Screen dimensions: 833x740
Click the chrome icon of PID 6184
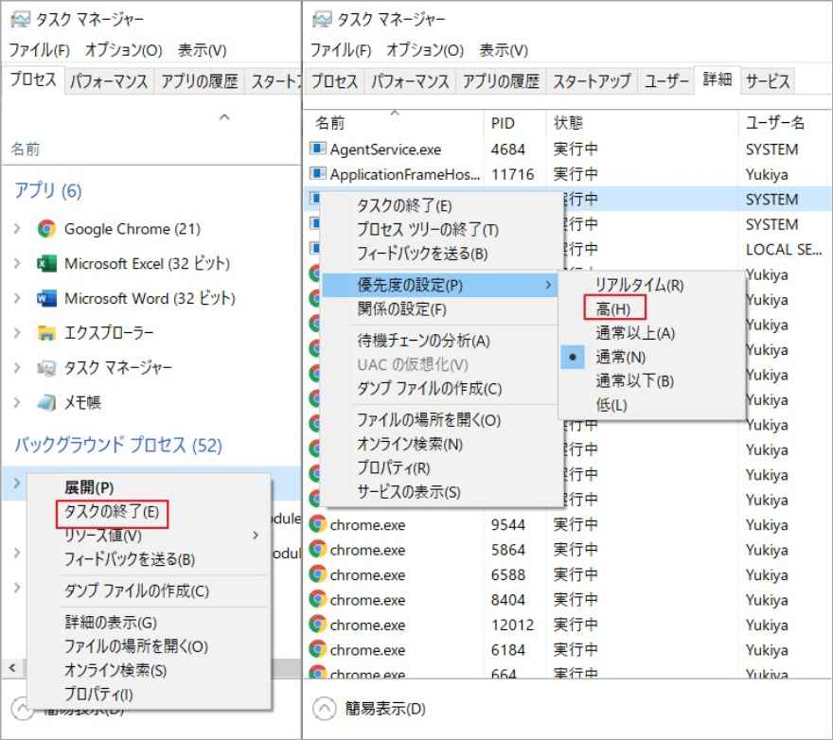pos(317,649)
